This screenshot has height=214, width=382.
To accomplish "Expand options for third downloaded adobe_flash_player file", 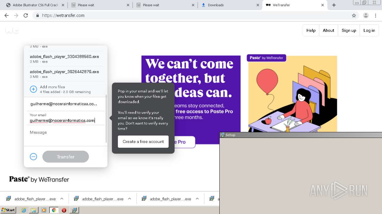I will pyautogui.click(x=197, y=199).
